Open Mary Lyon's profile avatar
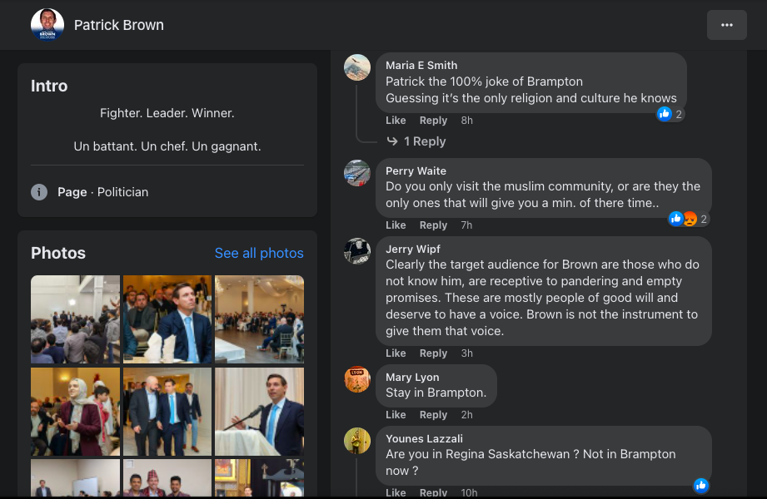 point(357,379)
